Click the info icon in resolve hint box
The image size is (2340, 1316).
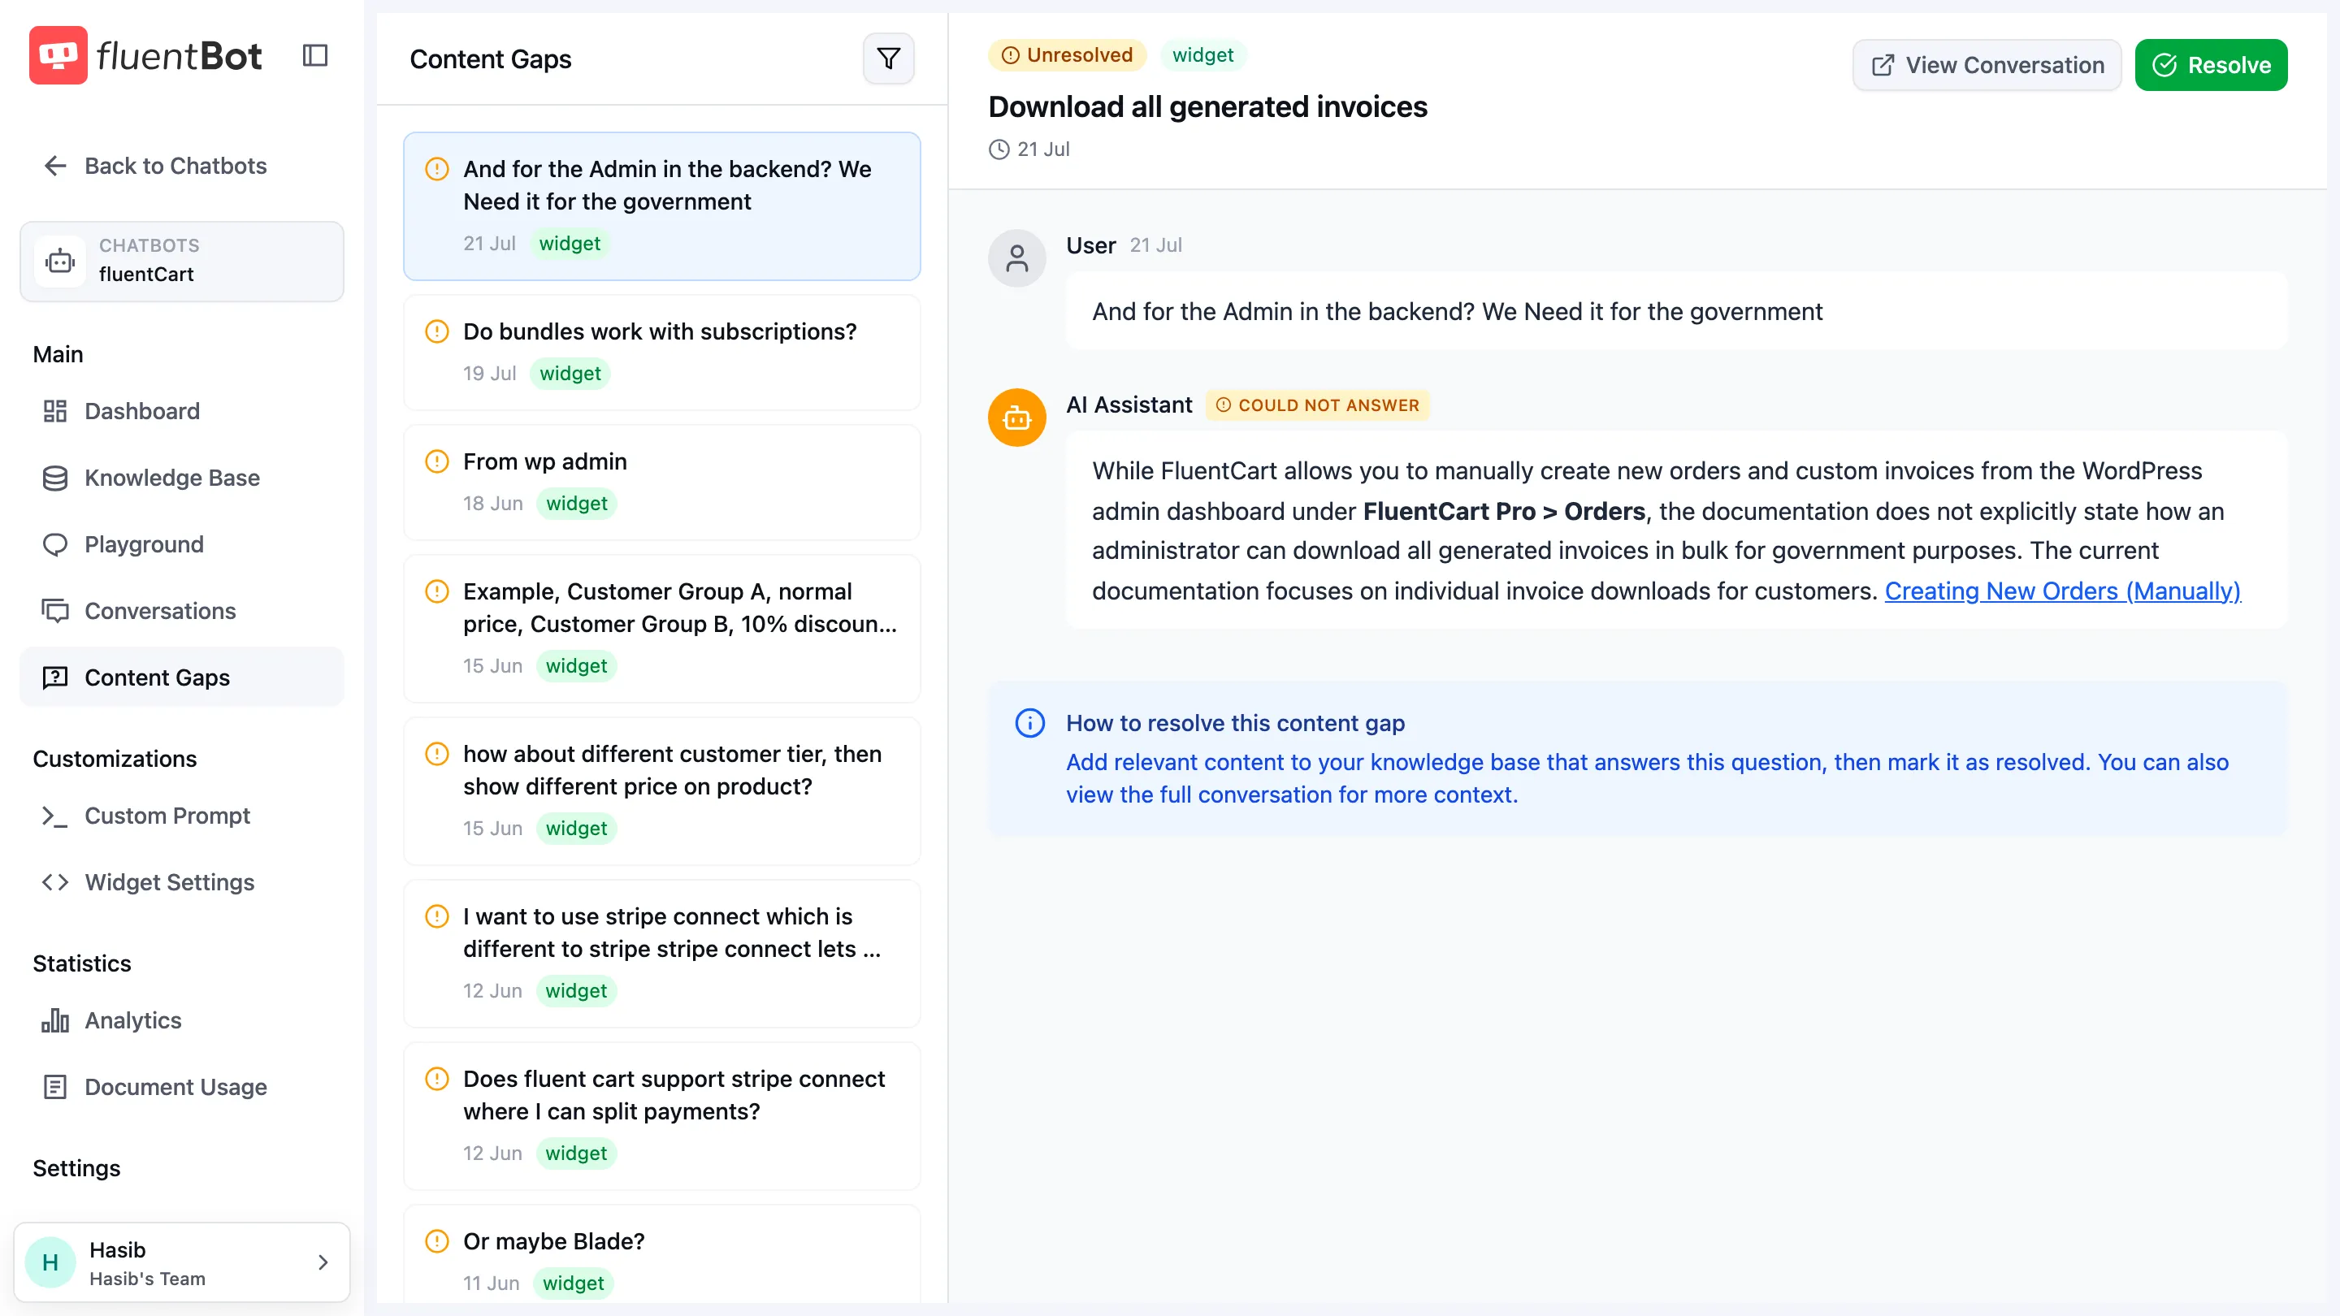pyautogui.click(x=1029, y=723)
